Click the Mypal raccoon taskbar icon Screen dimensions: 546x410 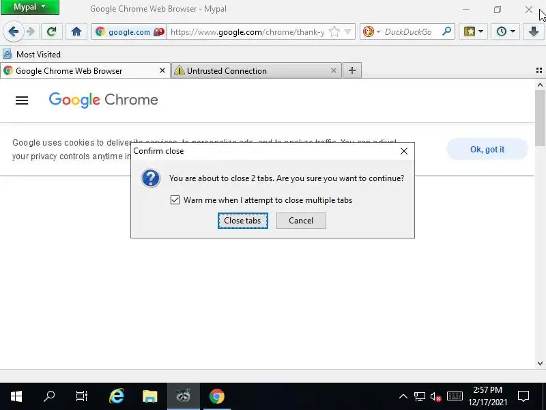coord(184,396)
